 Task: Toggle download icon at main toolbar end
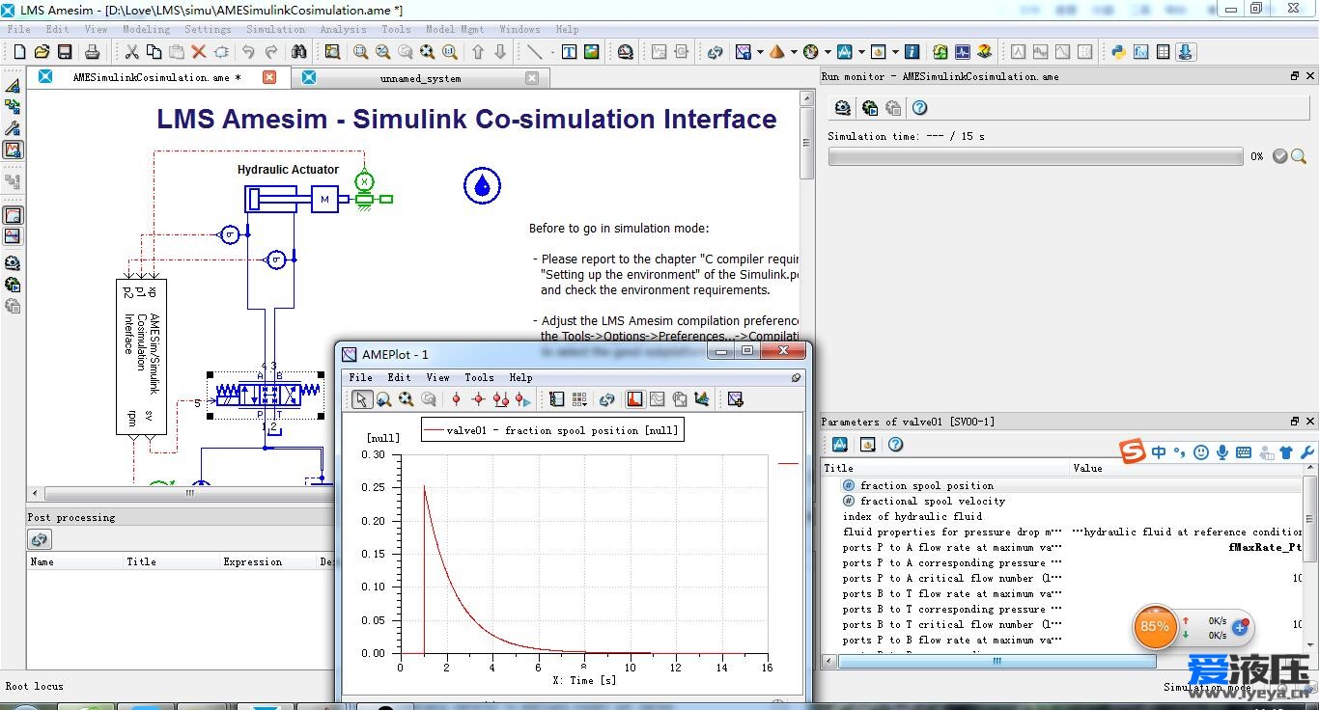(1186, 52)
